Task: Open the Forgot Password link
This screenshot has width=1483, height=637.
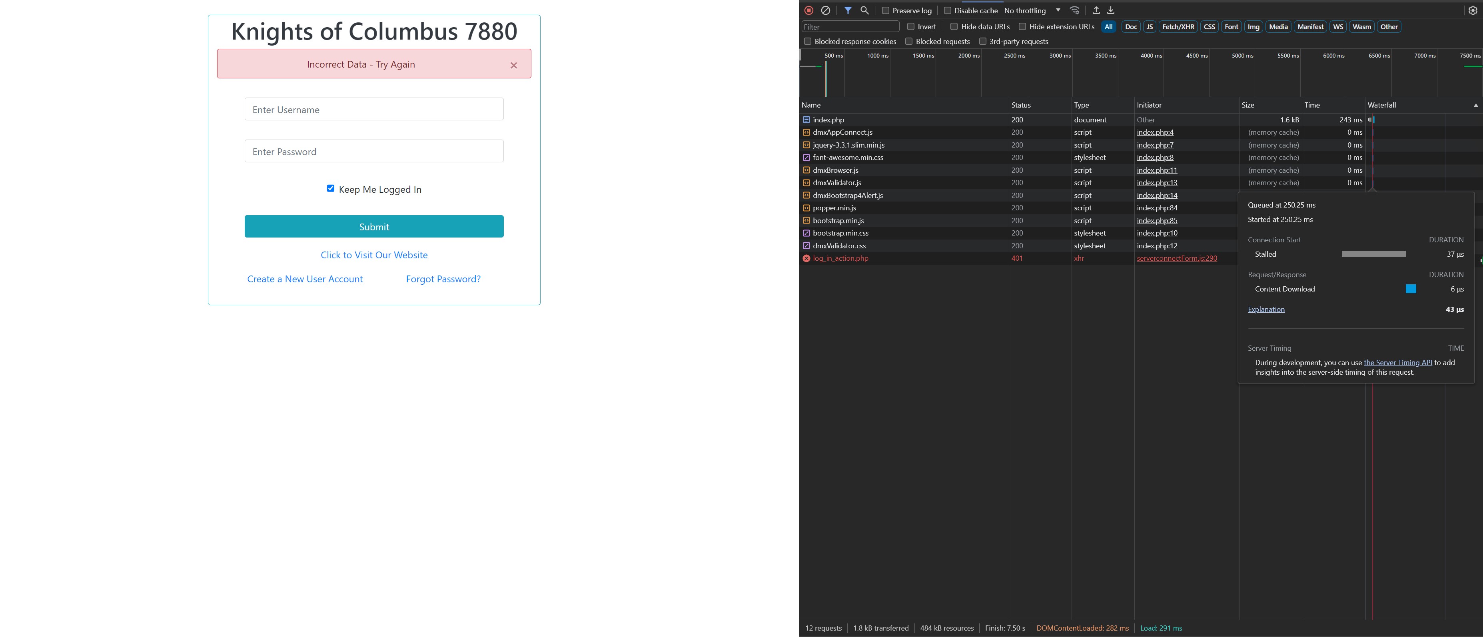Action: pyautogui.click(x=443, y=279)
